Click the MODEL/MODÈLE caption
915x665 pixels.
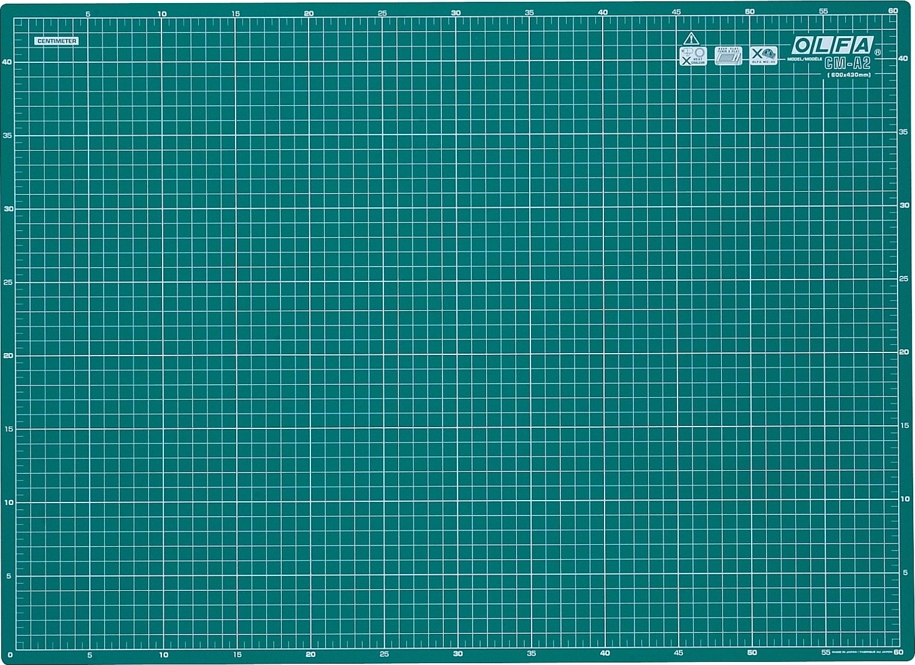pos(805,59)
